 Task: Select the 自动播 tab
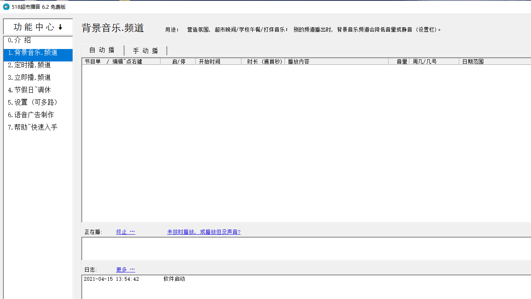(x=101, y=50)
